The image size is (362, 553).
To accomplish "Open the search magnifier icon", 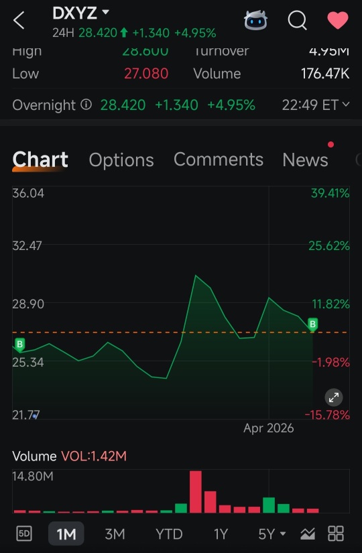I will tap(297, 20).
